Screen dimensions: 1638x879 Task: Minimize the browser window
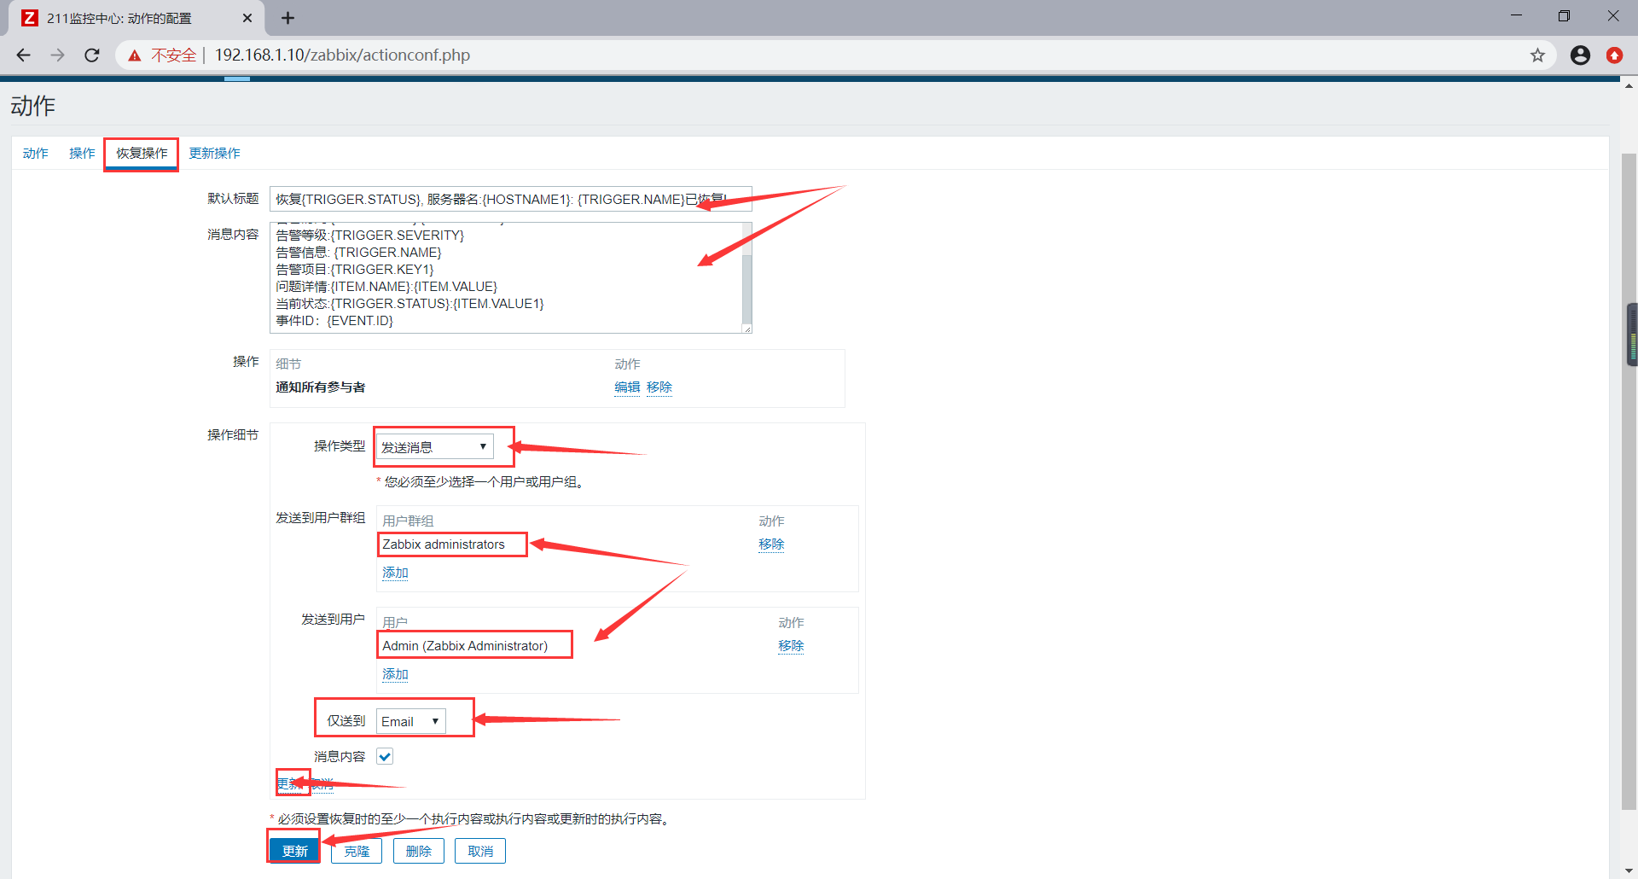1516,15
